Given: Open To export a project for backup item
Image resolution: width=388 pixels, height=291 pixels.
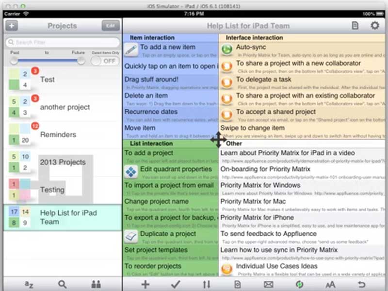Looking at the screenshot, I should [171, 221].
